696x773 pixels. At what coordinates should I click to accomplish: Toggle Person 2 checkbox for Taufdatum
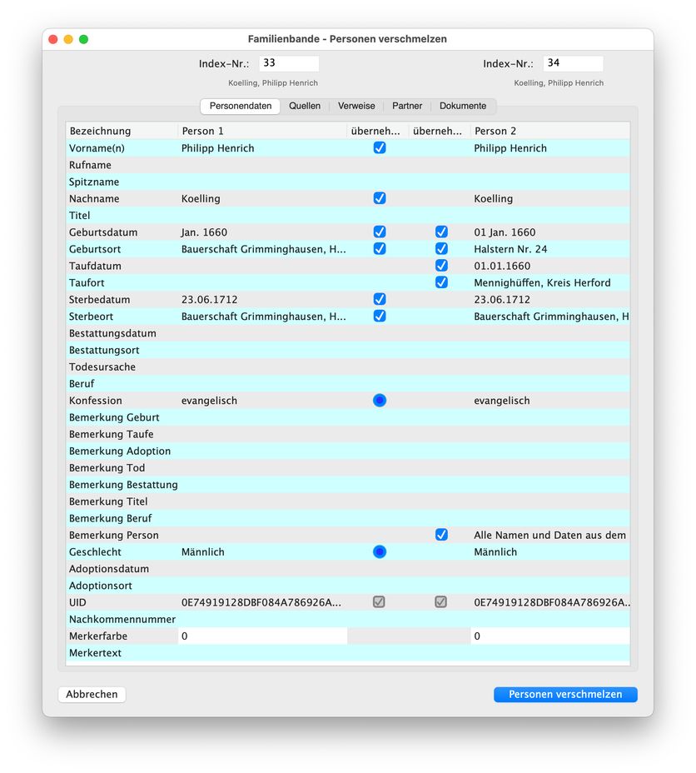pos(441,266)
